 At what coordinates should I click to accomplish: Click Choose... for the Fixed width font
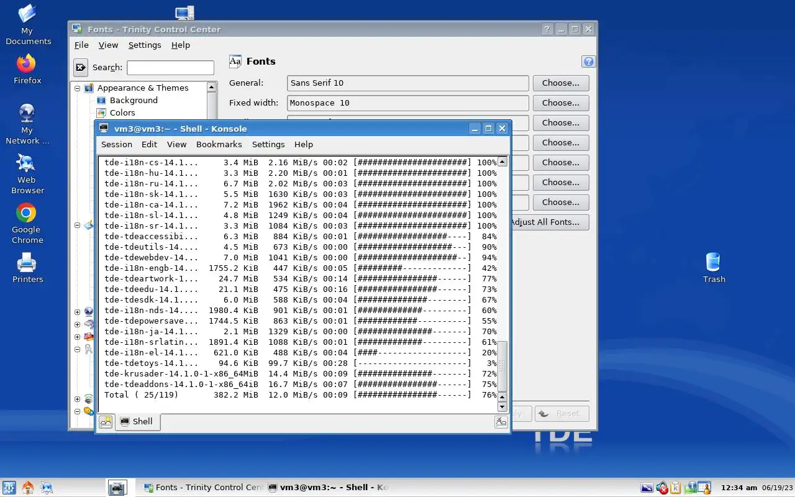(561, 103)
